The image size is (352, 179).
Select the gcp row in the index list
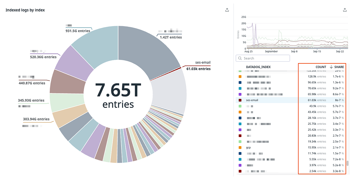pyautogui.click(x=264, y=147)
